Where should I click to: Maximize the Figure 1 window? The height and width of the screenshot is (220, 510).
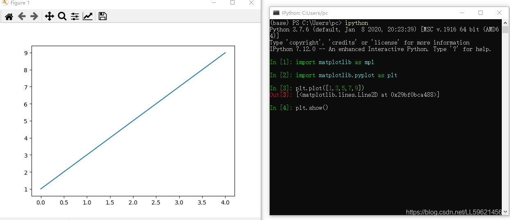coord(232,3)
